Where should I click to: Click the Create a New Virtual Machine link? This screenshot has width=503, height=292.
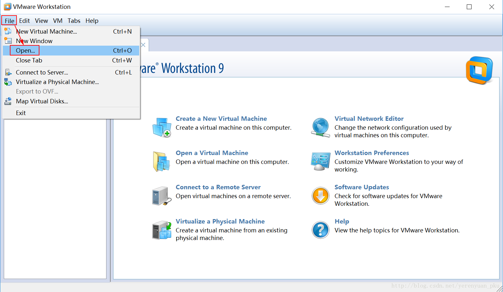point(221,119)
